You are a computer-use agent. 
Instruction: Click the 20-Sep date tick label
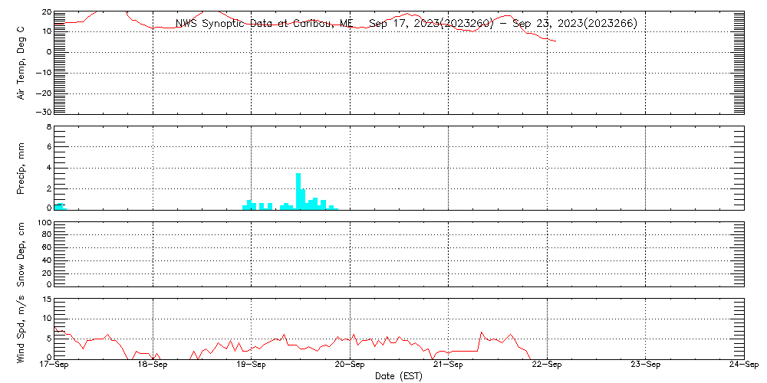click(351, 366)
